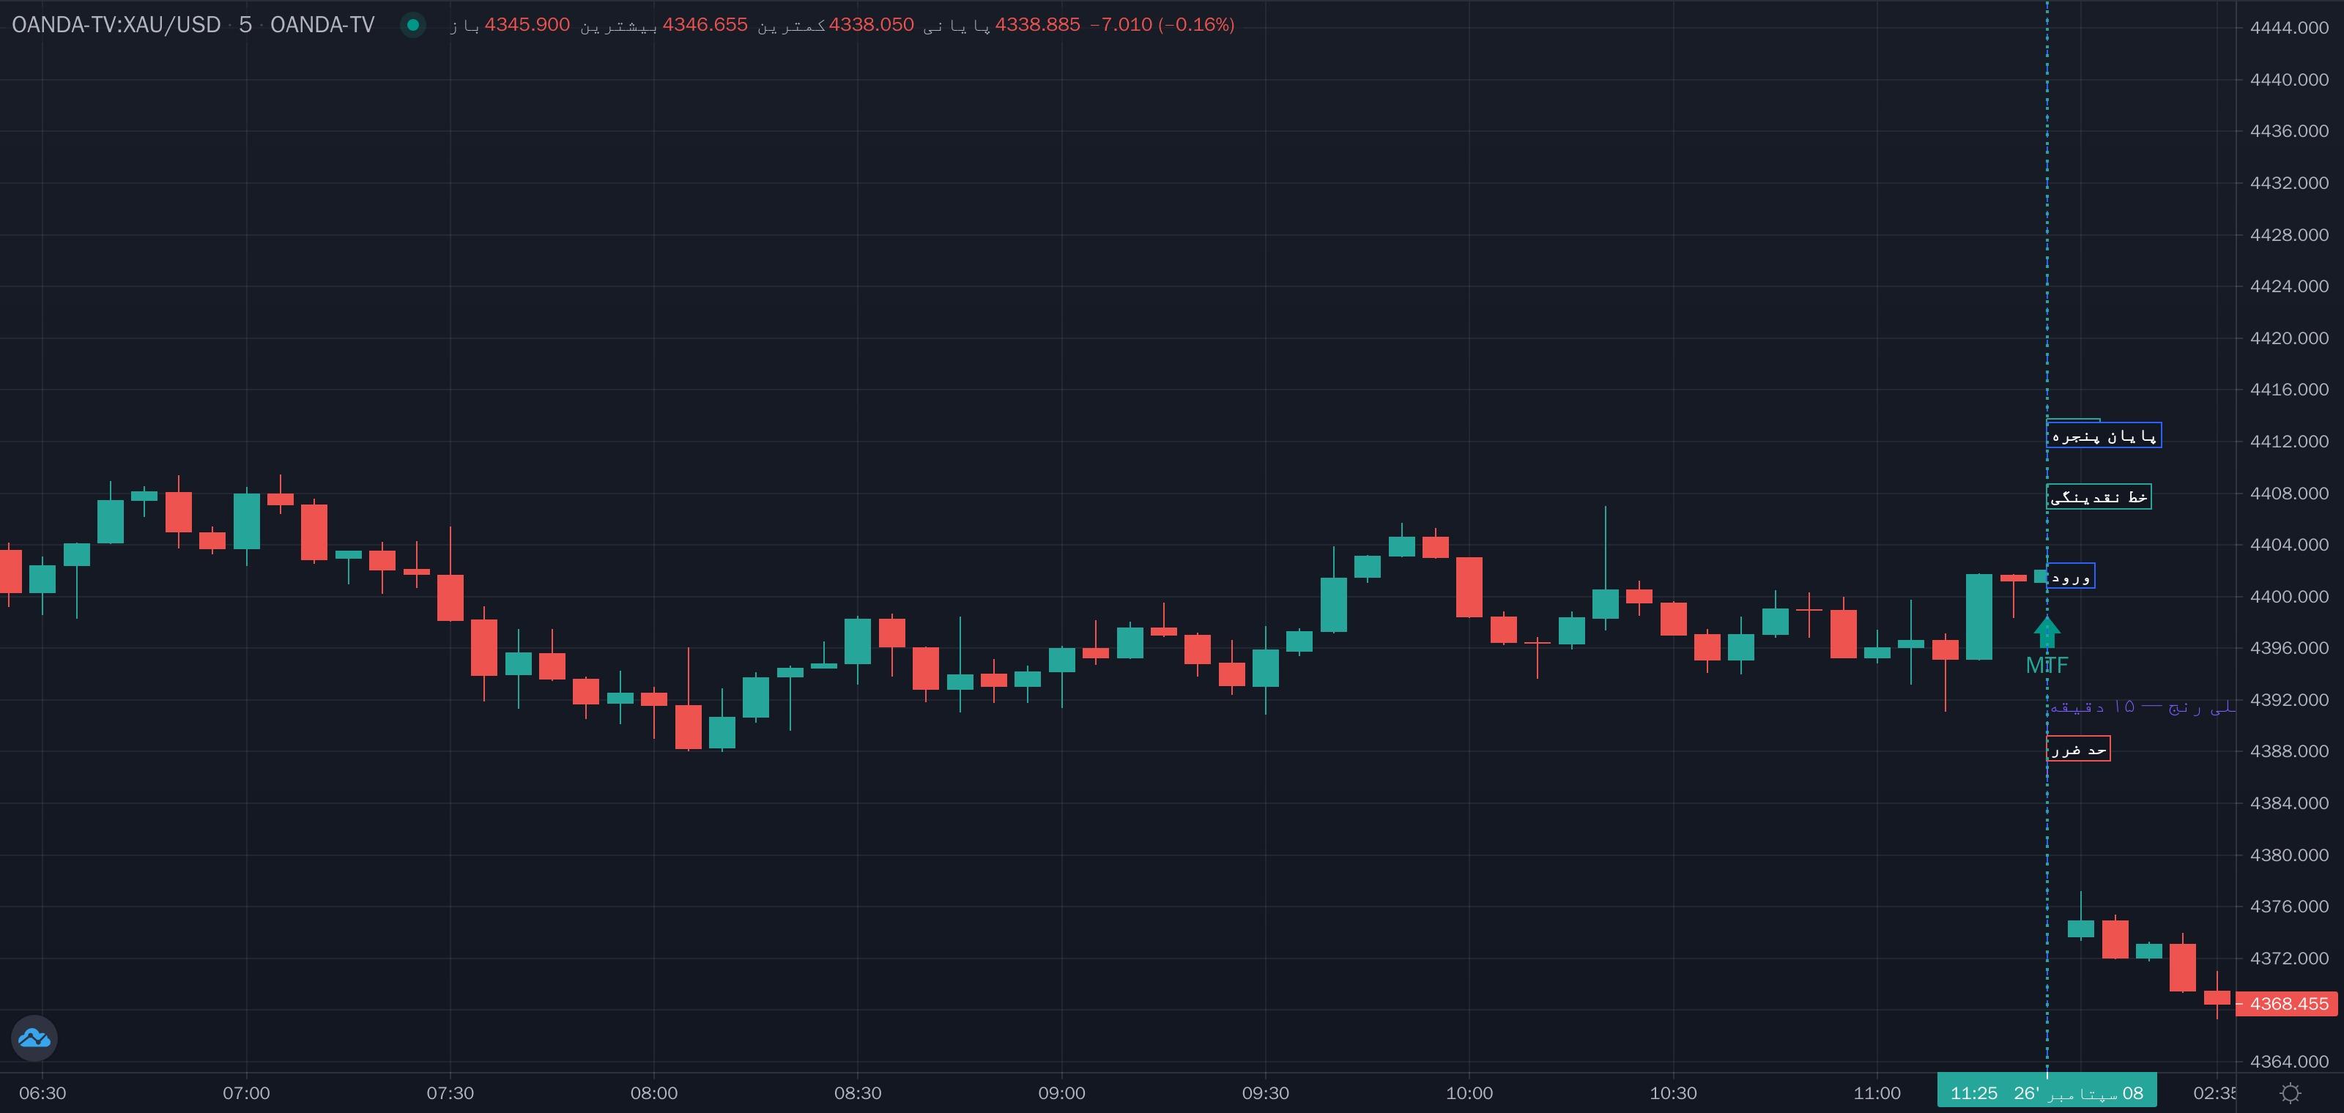This screenshot has height=1113, width=2344.
Task: Select the 'خط نقدینگی' label box
Action: [2099, 496]
